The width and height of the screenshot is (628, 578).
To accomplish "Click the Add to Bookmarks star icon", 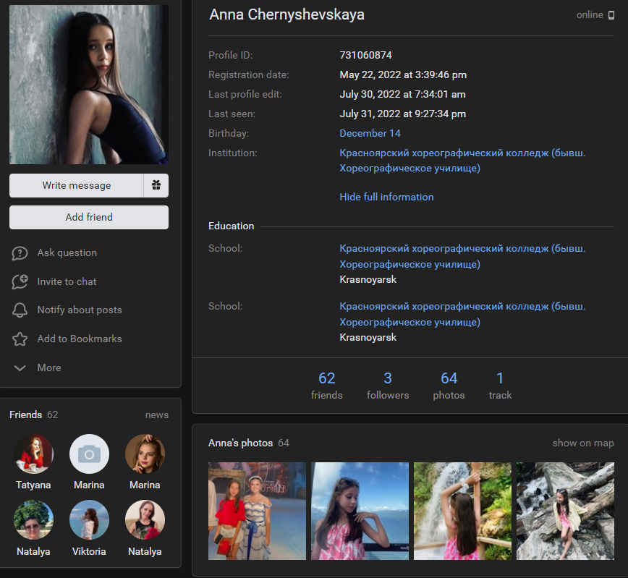I will [x=20, y=339].
